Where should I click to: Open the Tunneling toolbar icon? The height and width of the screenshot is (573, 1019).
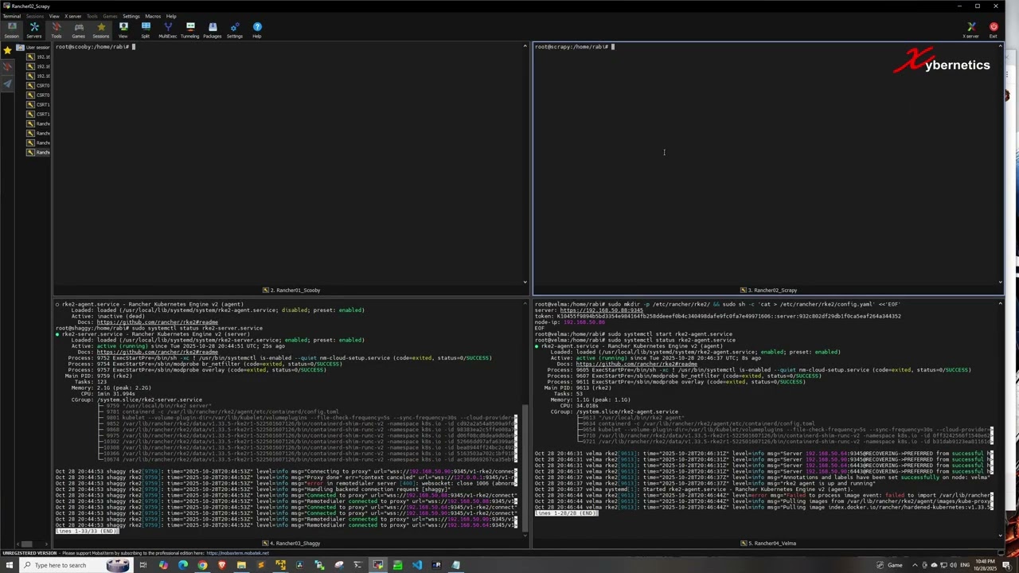click(x=190, y=30)
